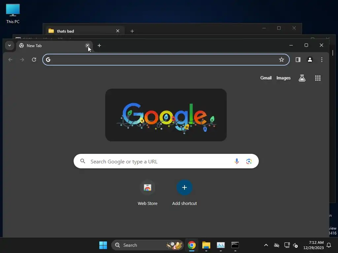
Task: Start voice search with microphone icon
Action: 237,161
